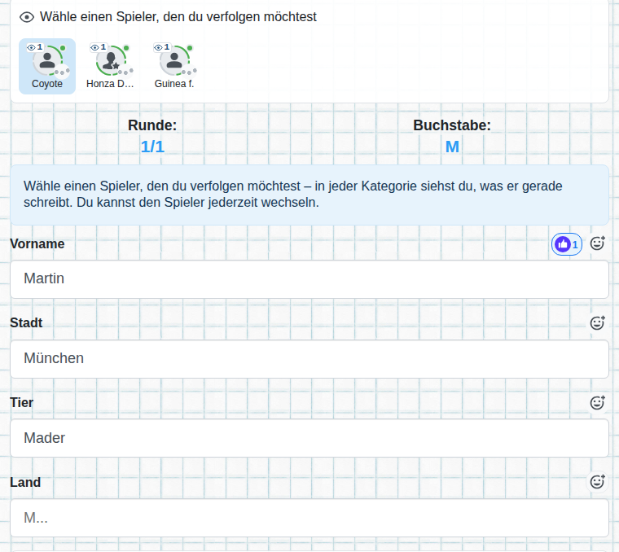This screenshot has height=552, width=619.
Task: Add emoji reaction to Land answer
Action: click(597, 482)
